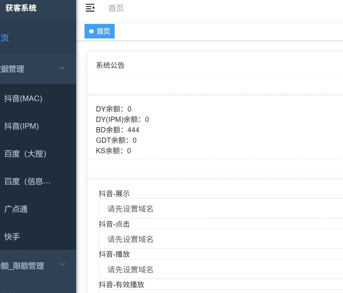Click the DY余额：0 line
Image resolution: width=343 pixels, height=293 pixels.
(x=114, y=109)
